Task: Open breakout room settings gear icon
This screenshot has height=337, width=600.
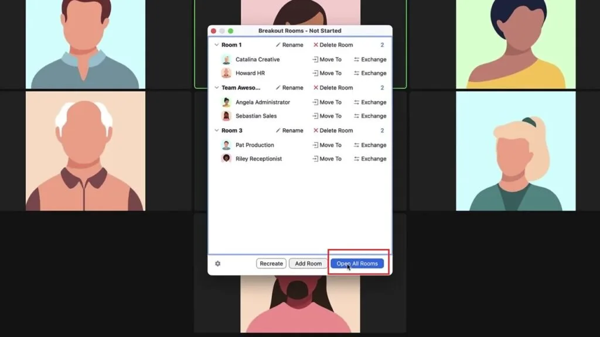Action: click(217, 264)
